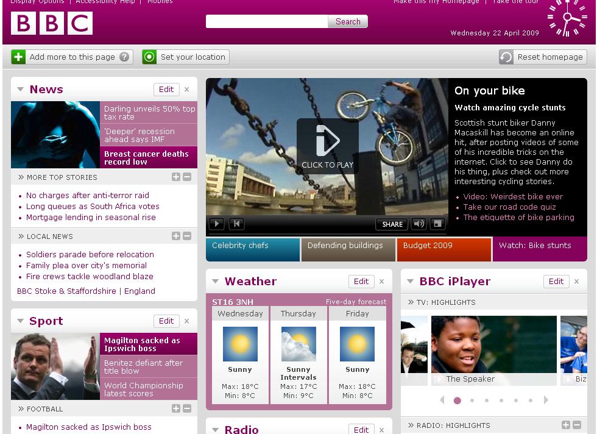
Task: Expand the Local News heading
Action: coord(45,237)
